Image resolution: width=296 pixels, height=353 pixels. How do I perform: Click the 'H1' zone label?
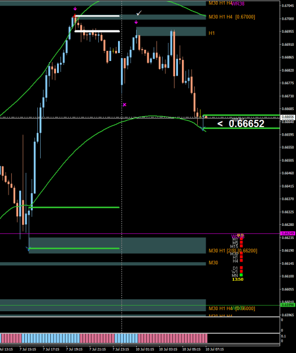(212, 33)
